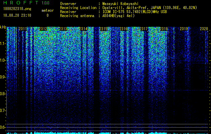Image resolution: width=211 pixels, height=134 pixels.
Task: Select the 2317 time marker
Action: [x=144, y=29]
